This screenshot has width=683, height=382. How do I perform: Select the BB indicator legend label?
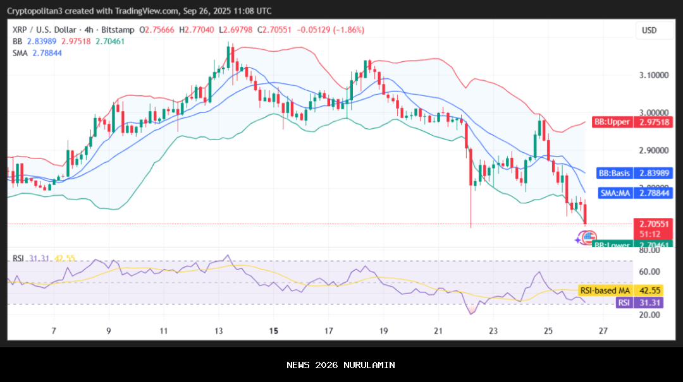tap(18, 41)
